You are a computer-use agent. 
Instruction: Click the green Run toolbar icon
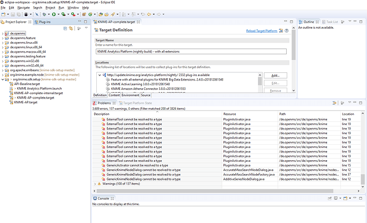coord(54,14)
